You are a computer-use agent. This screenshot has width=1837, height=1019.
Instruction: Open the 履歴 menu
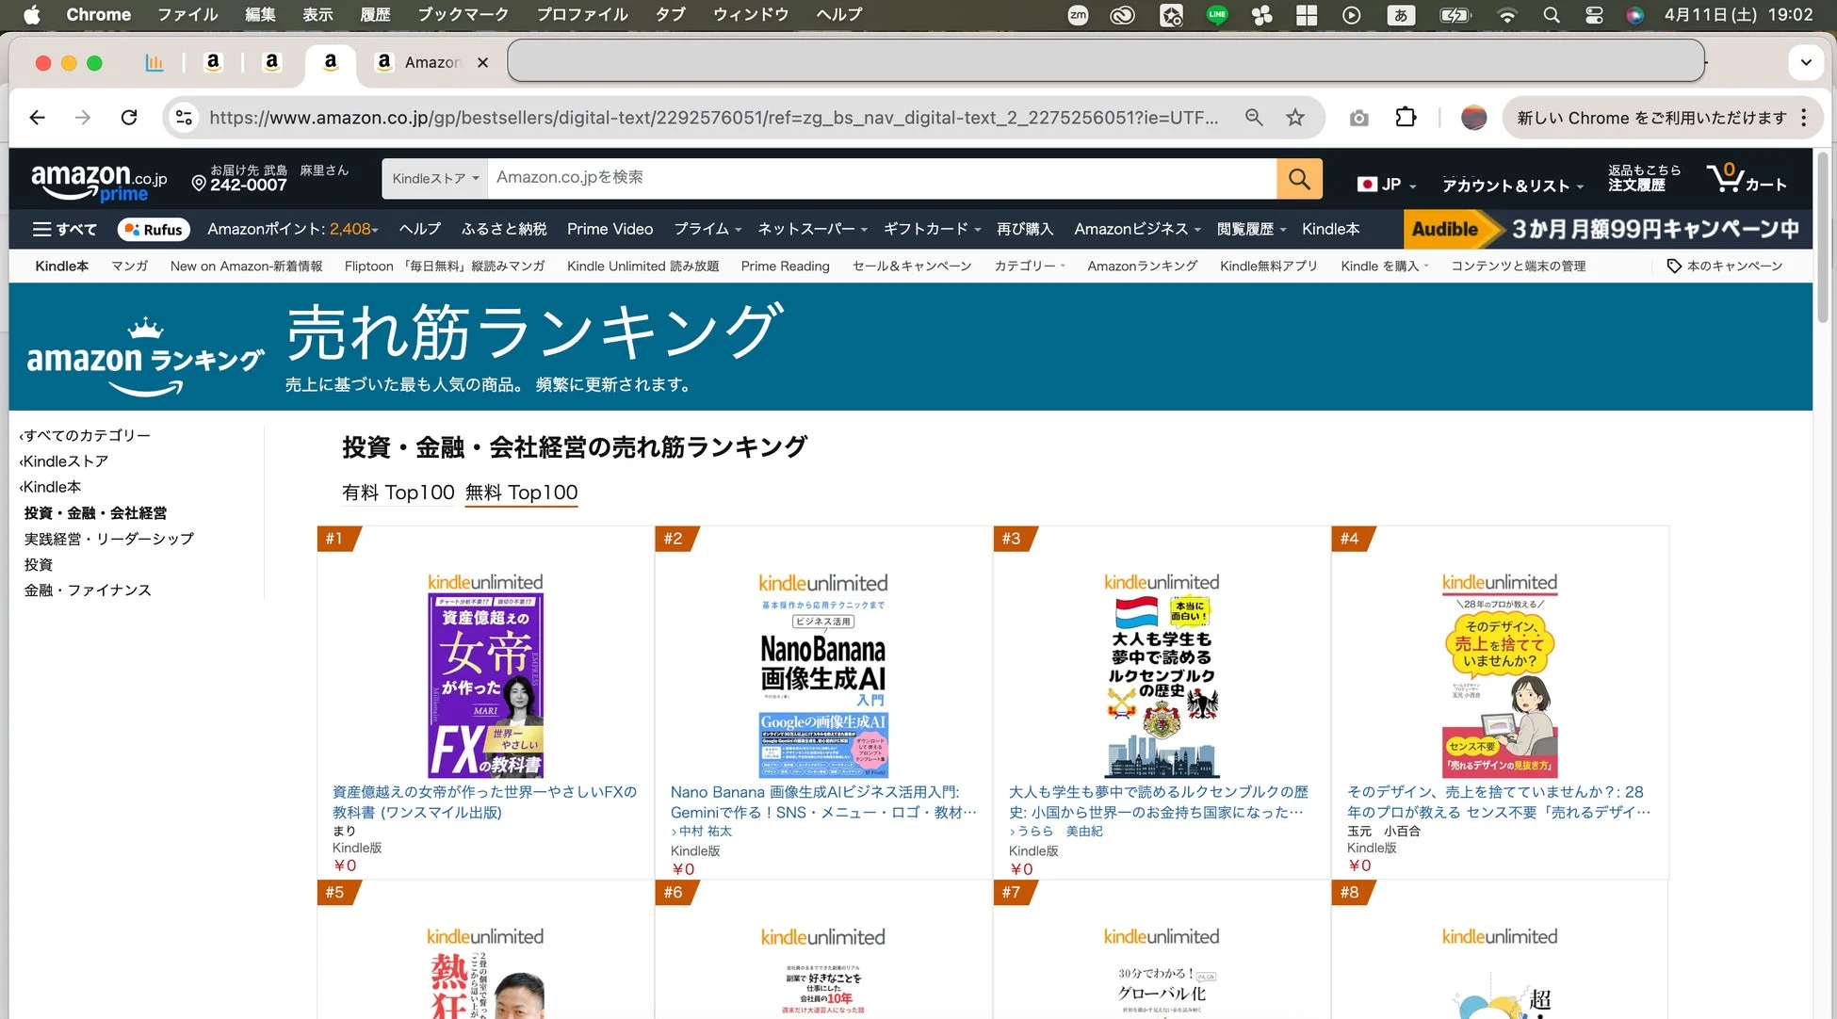click(375, 14)
